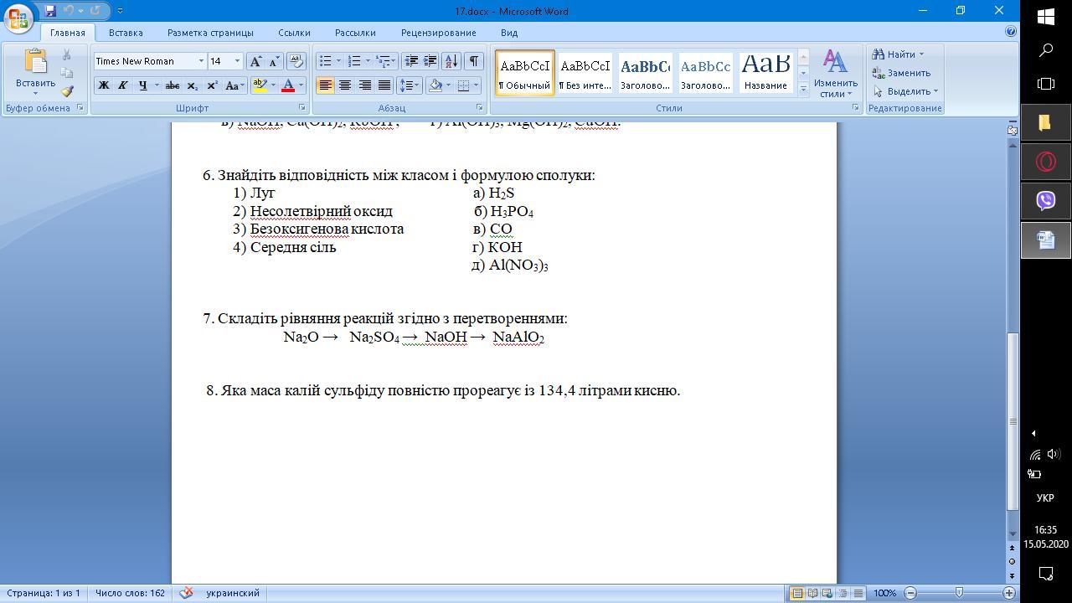
Task: Open File Explorer from taskbar
Action: pos(1046,122)
